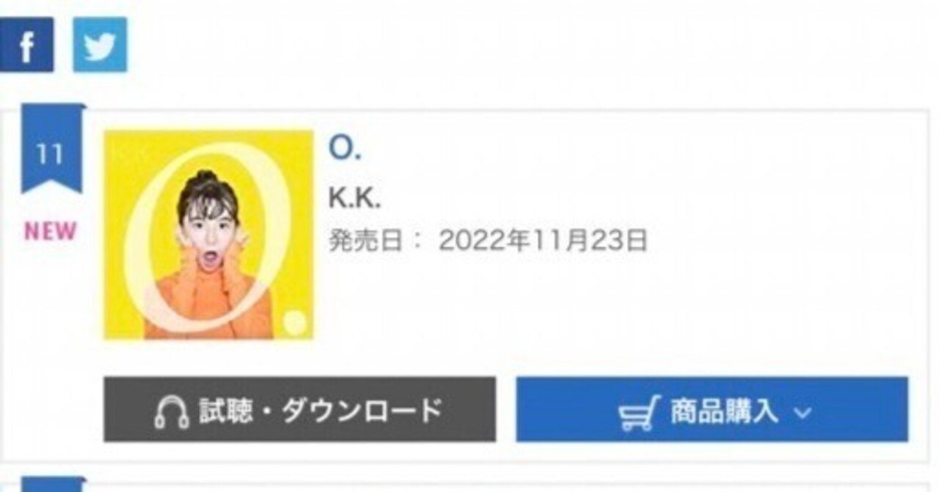Viewport: 939px width, 492px height.
Task: Expand the 商品購入 chevron arrow
Action: click(x=803, y=413)
